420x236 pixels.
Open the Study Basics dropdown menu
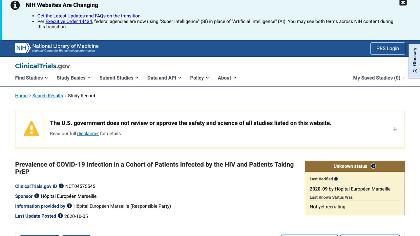click(x=73, y=78)
